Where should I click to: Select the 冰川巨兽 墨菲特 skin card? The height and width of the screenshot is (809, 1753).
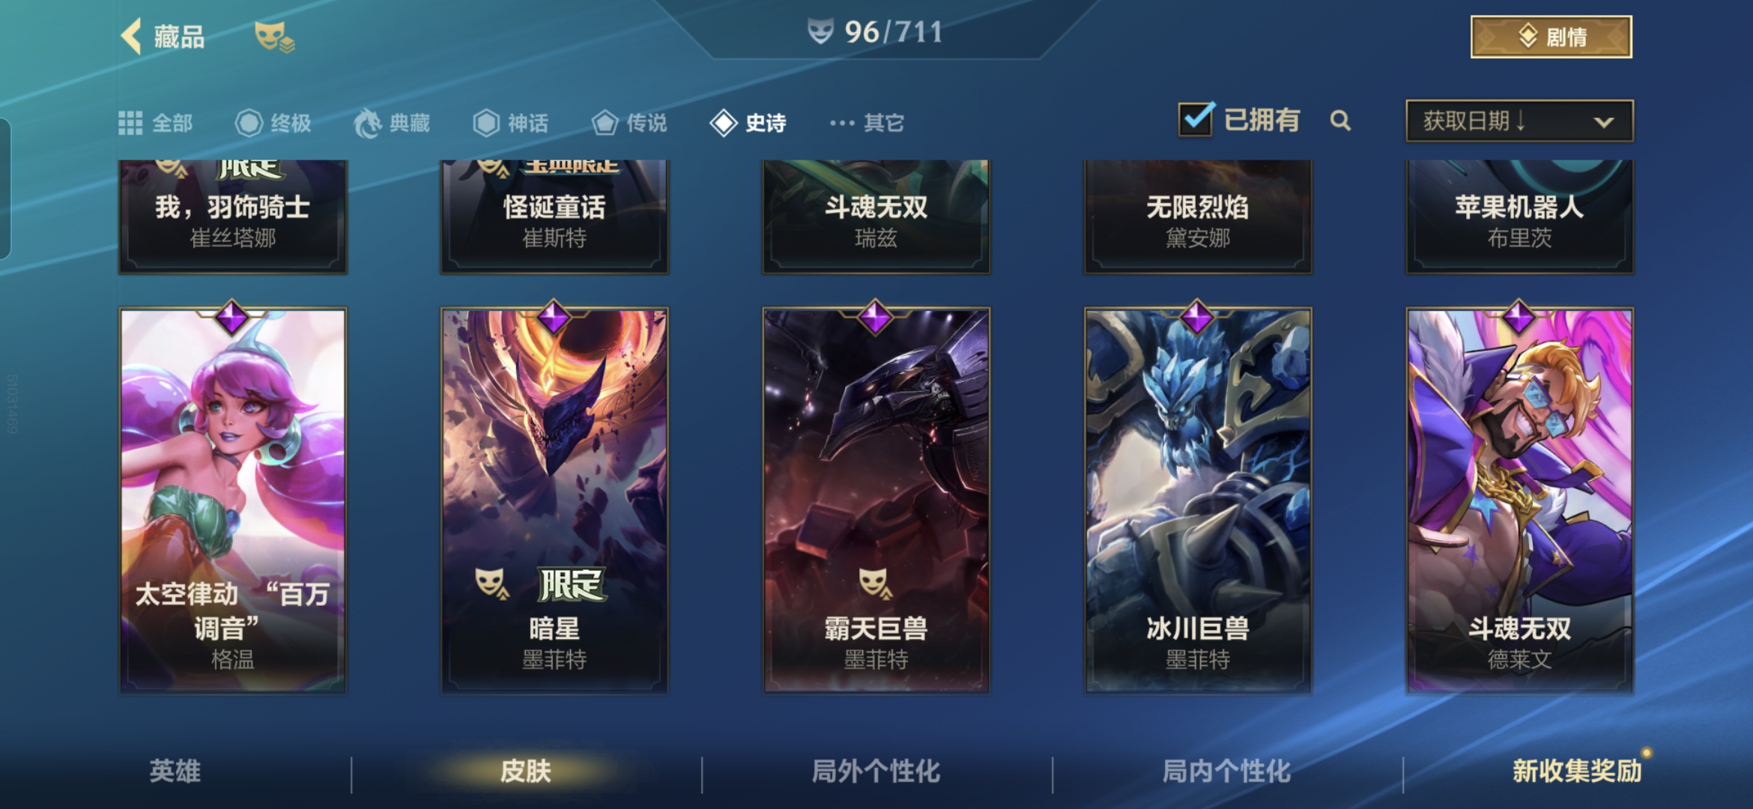coord(1198,500)
